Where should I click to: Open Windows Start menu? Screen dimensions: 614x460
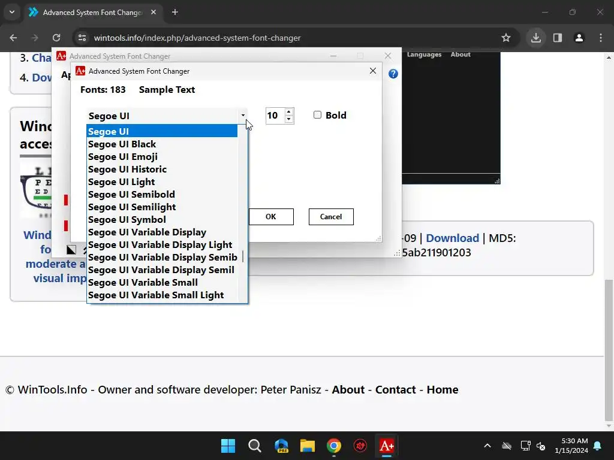tap(228, 446)
